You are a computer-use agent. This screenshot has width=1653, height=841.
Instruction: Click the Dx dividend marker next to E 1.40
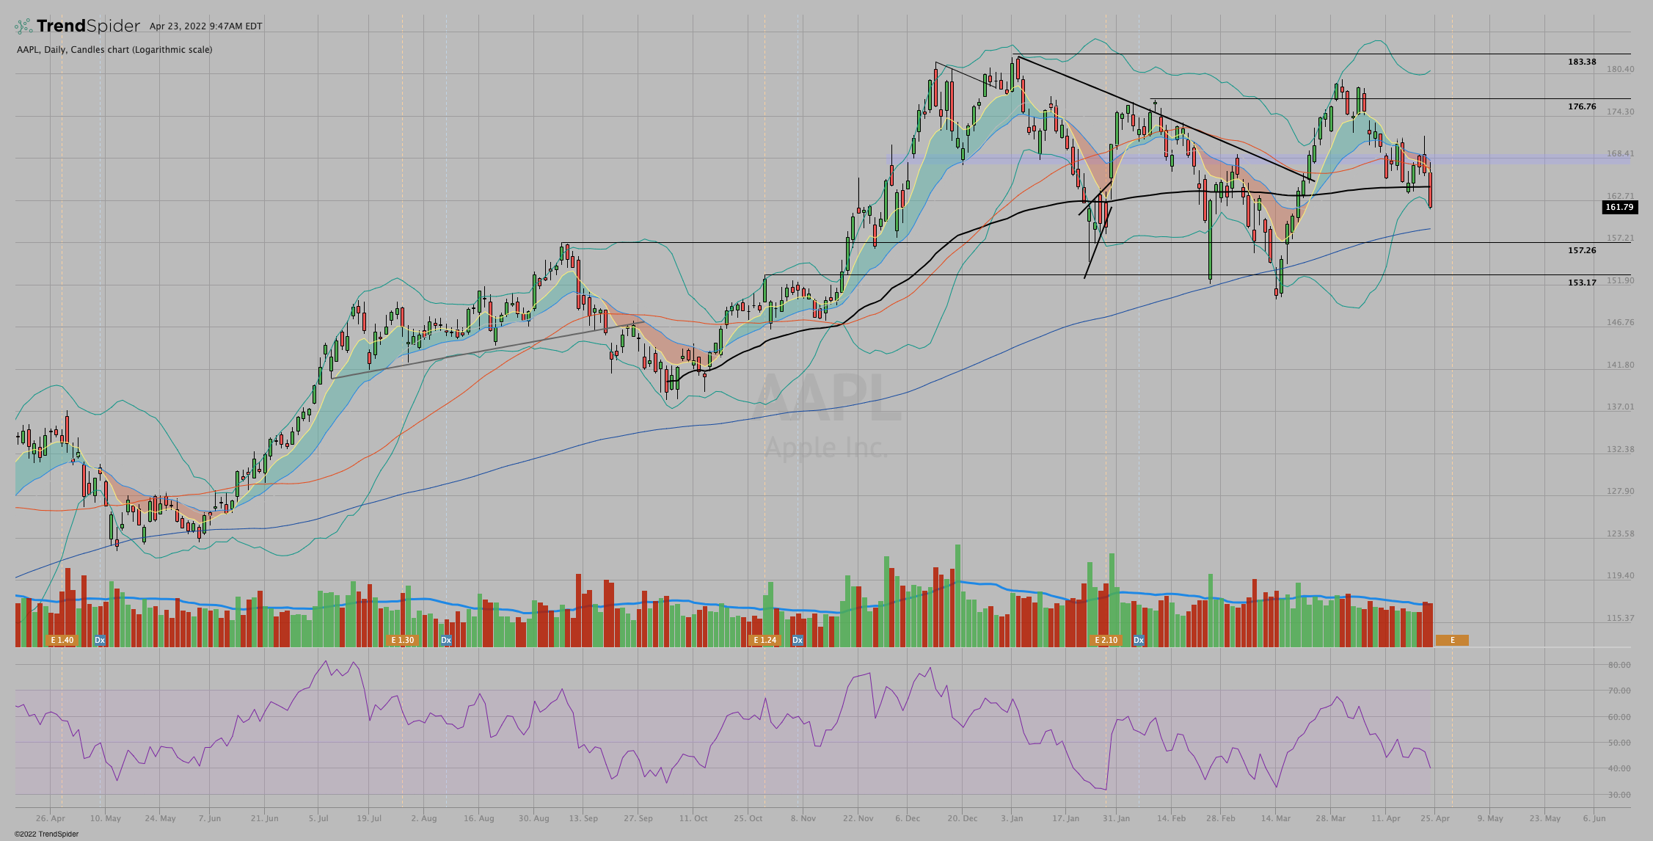coord(100,640)
